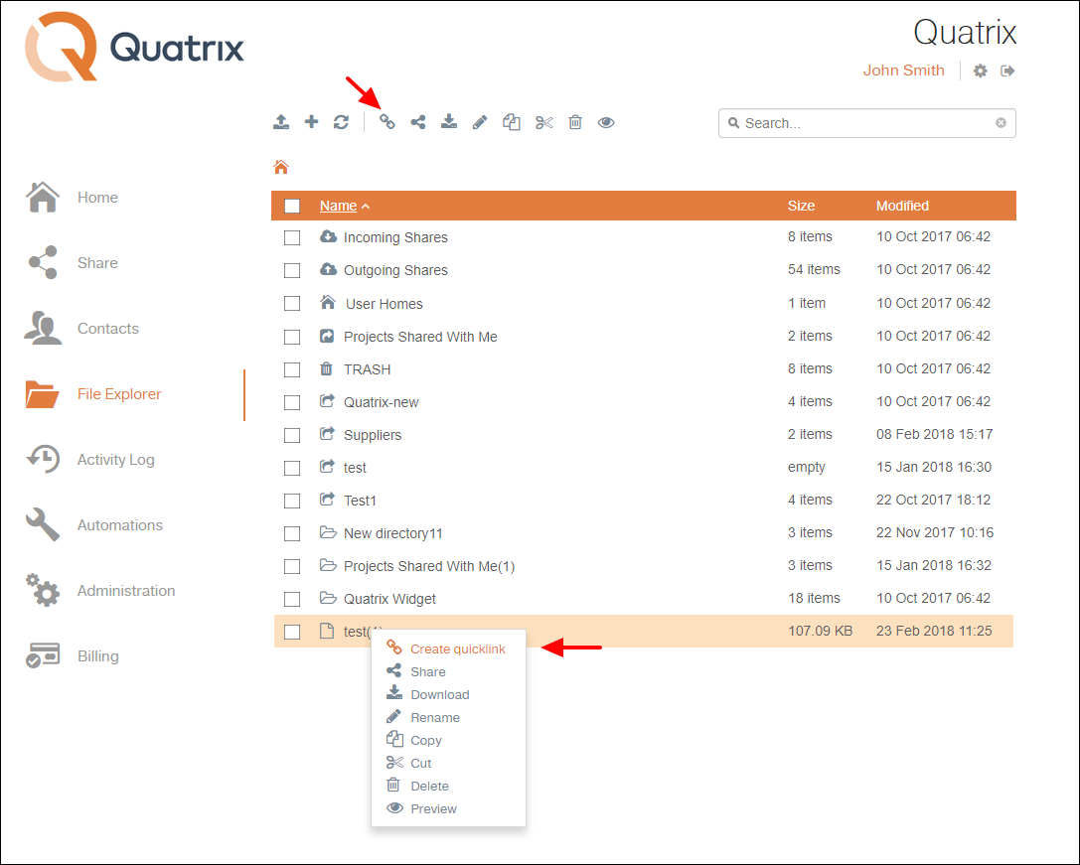Open settings via gear icon near John Smith
Screen dimensions: 1080x865
click(x=980, y=71)
